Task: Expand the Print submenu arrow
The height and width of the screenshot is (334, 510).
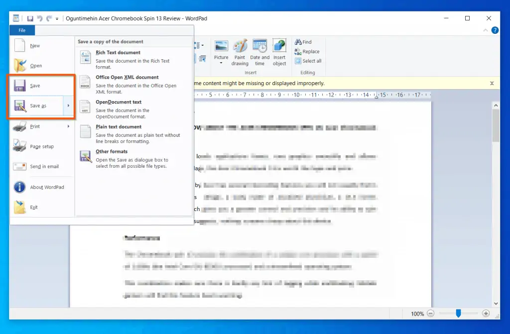Action: (68, 126)
